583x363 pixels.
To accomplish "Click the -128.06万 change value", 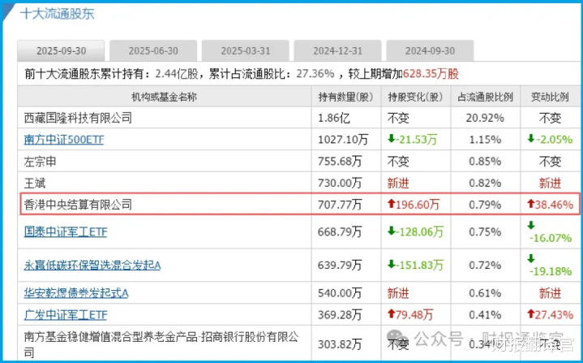I will (x=416, y=232).
